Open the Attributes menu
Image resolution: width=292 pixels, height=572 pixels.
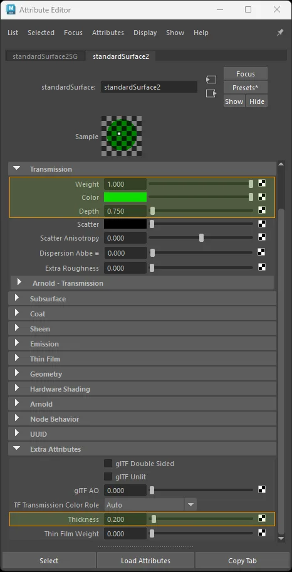point(108,33)
